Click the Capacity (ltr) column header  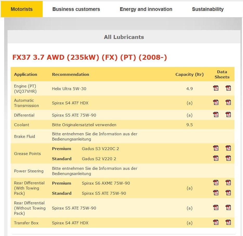189,74
